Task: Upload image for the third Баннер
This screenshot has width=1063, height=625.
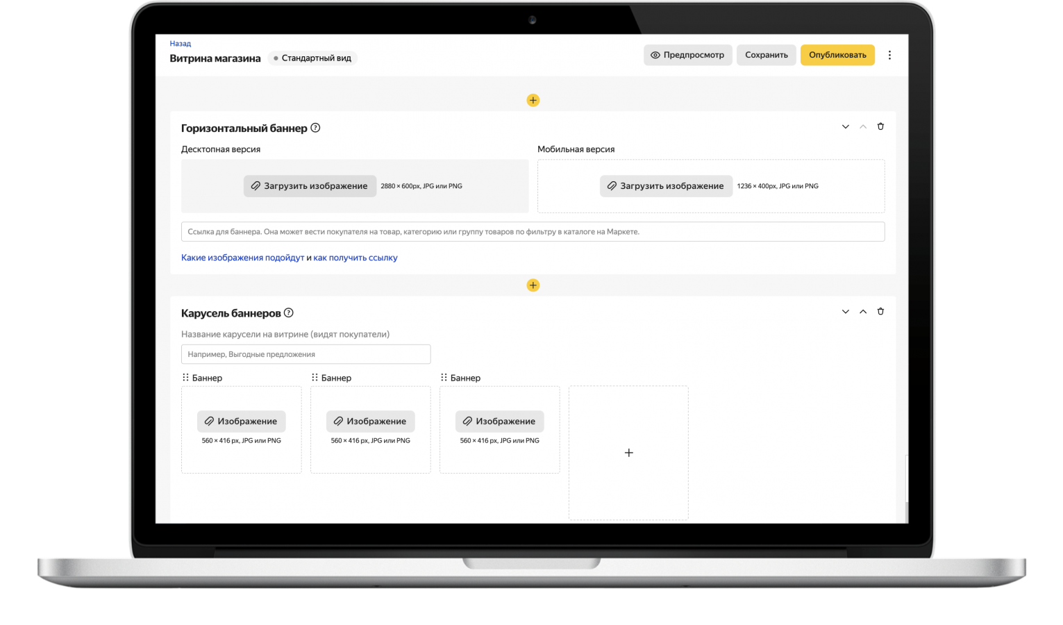Action: point(499,422)
